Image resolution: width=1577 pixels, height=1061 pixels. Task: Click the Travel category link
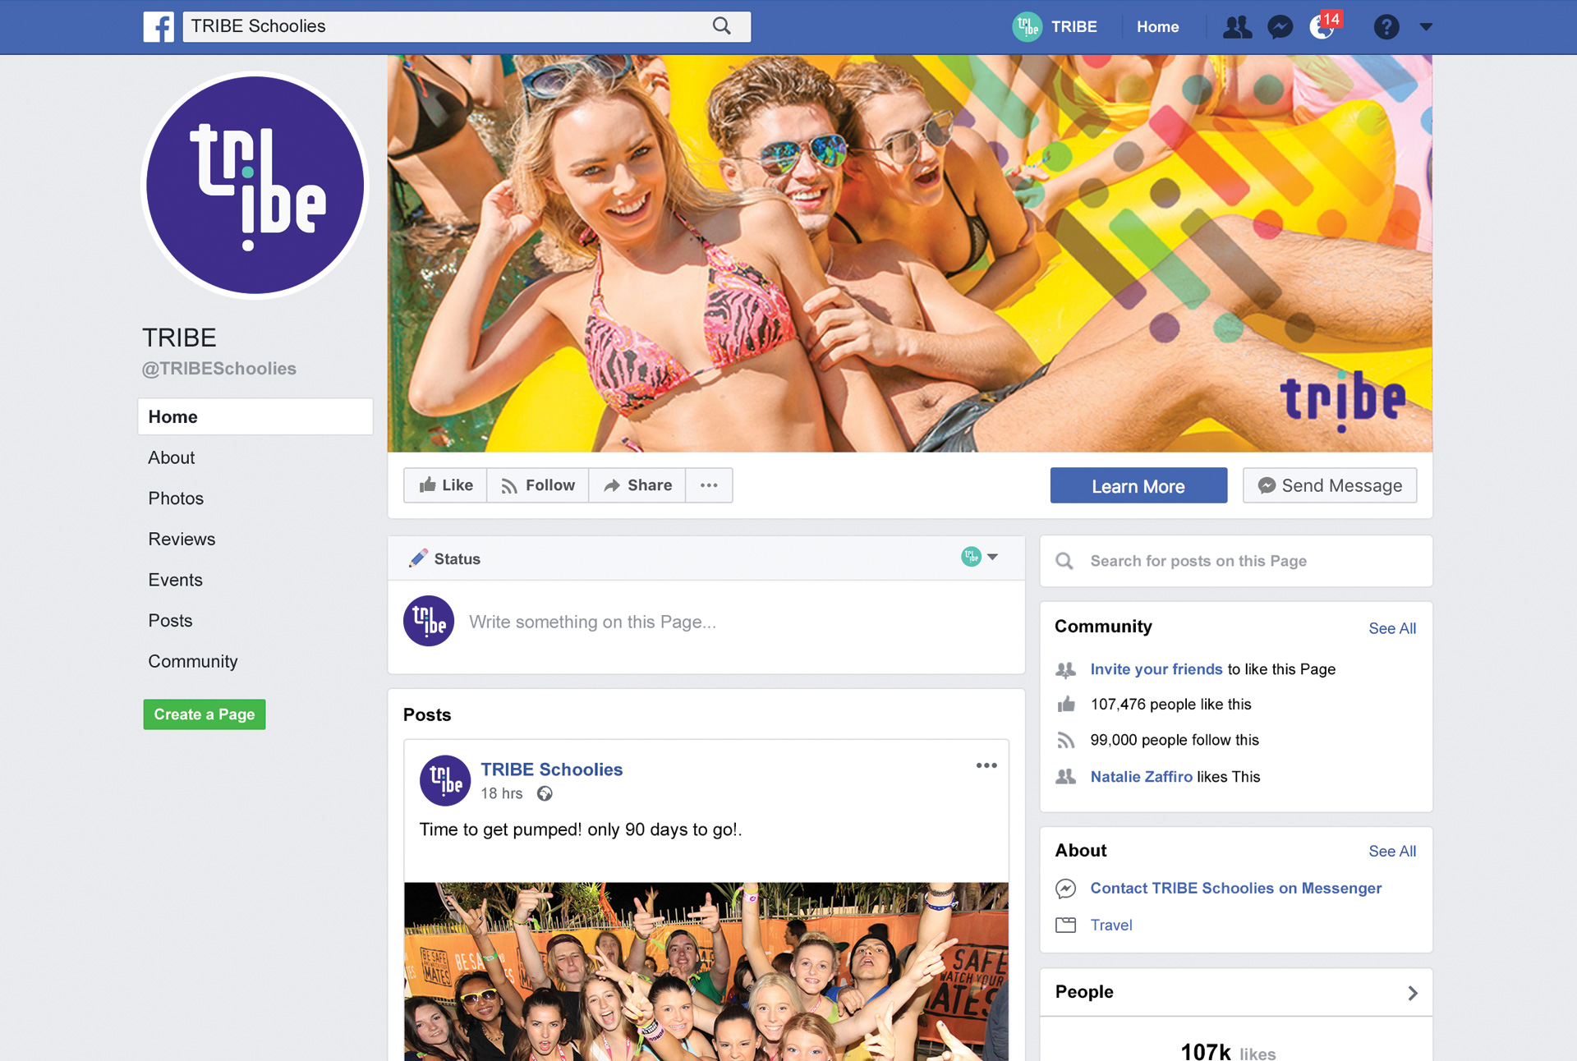pyautogui.click(x=1111, y=925)
